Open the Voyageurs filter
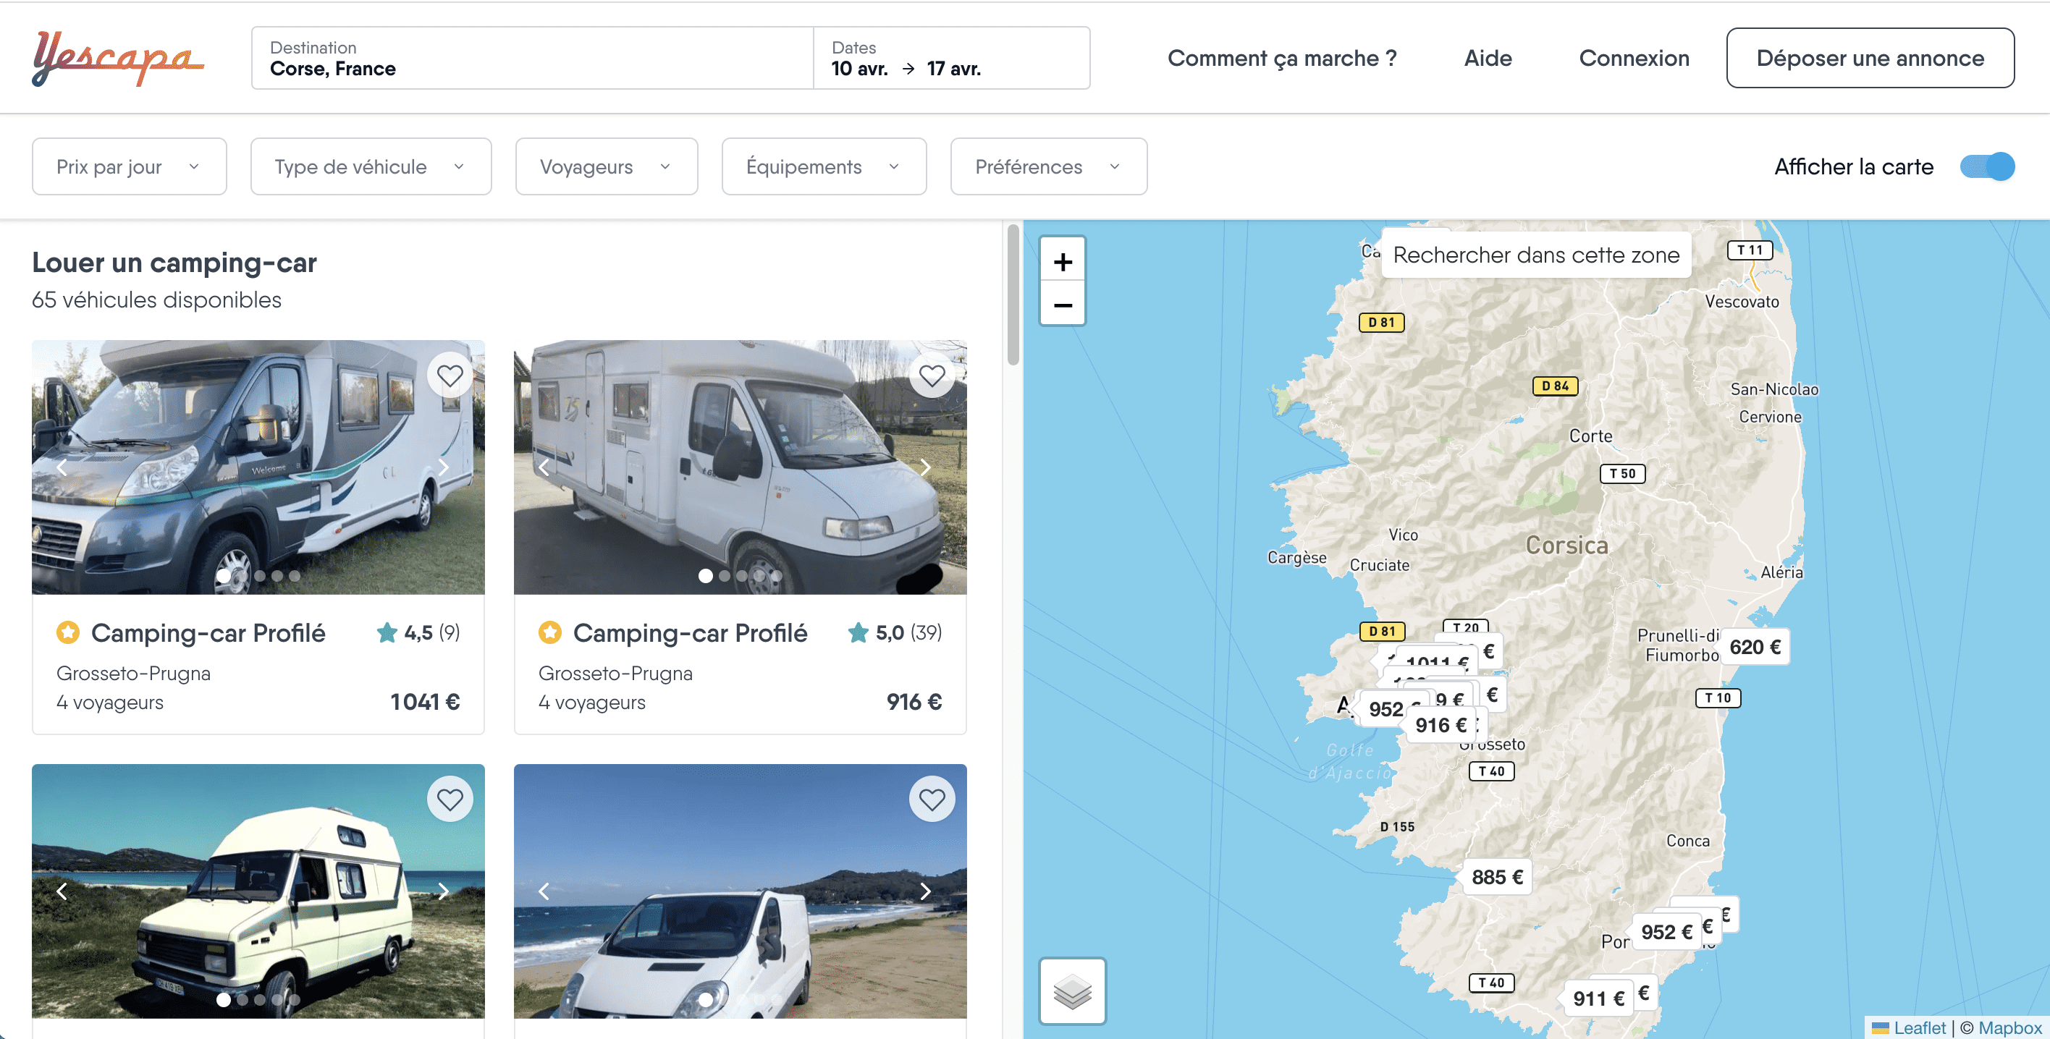2050x1039 pixels. click(607, 166)
